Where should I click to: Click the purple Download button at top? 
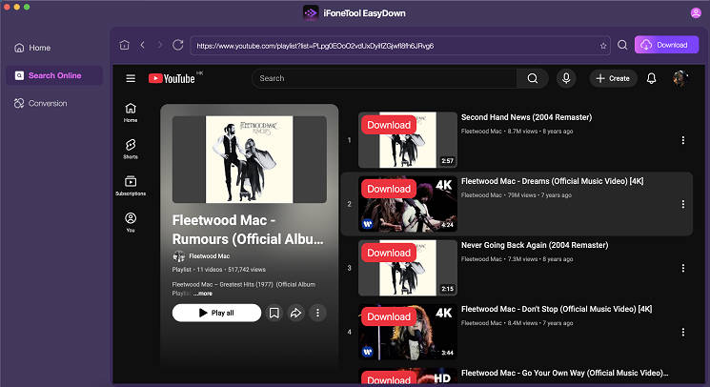(x=666, y=45)
